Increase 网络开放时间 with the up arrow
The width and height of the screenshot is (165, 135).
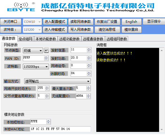[x=47, y=87]
